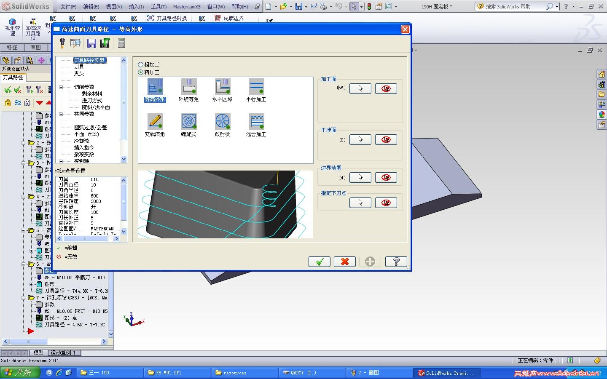607x379 pixels.
Task: Confirm dialog with green checkmark OK button
Action: (x=320, y=262)
